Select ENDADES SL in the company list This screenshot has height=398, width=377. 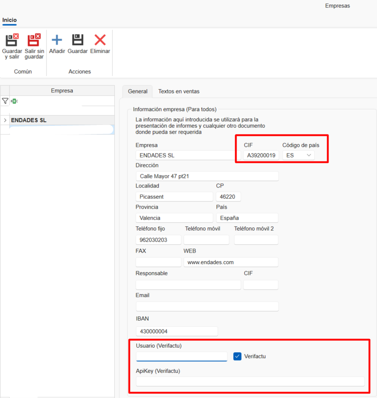click(x=29, y=120)
